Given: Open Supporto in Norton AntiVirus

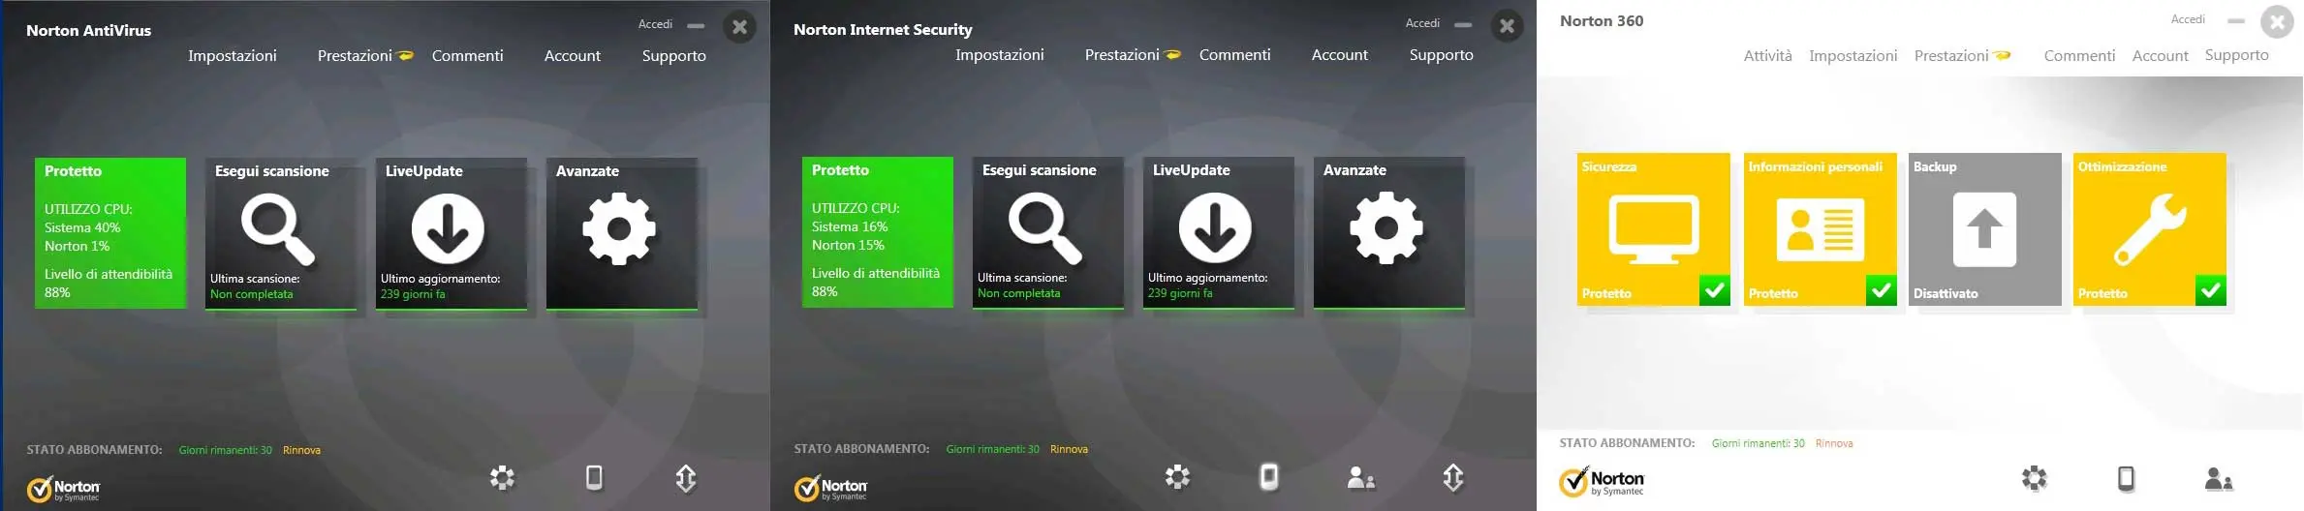Looking at the screenshot, I should 674,56.
